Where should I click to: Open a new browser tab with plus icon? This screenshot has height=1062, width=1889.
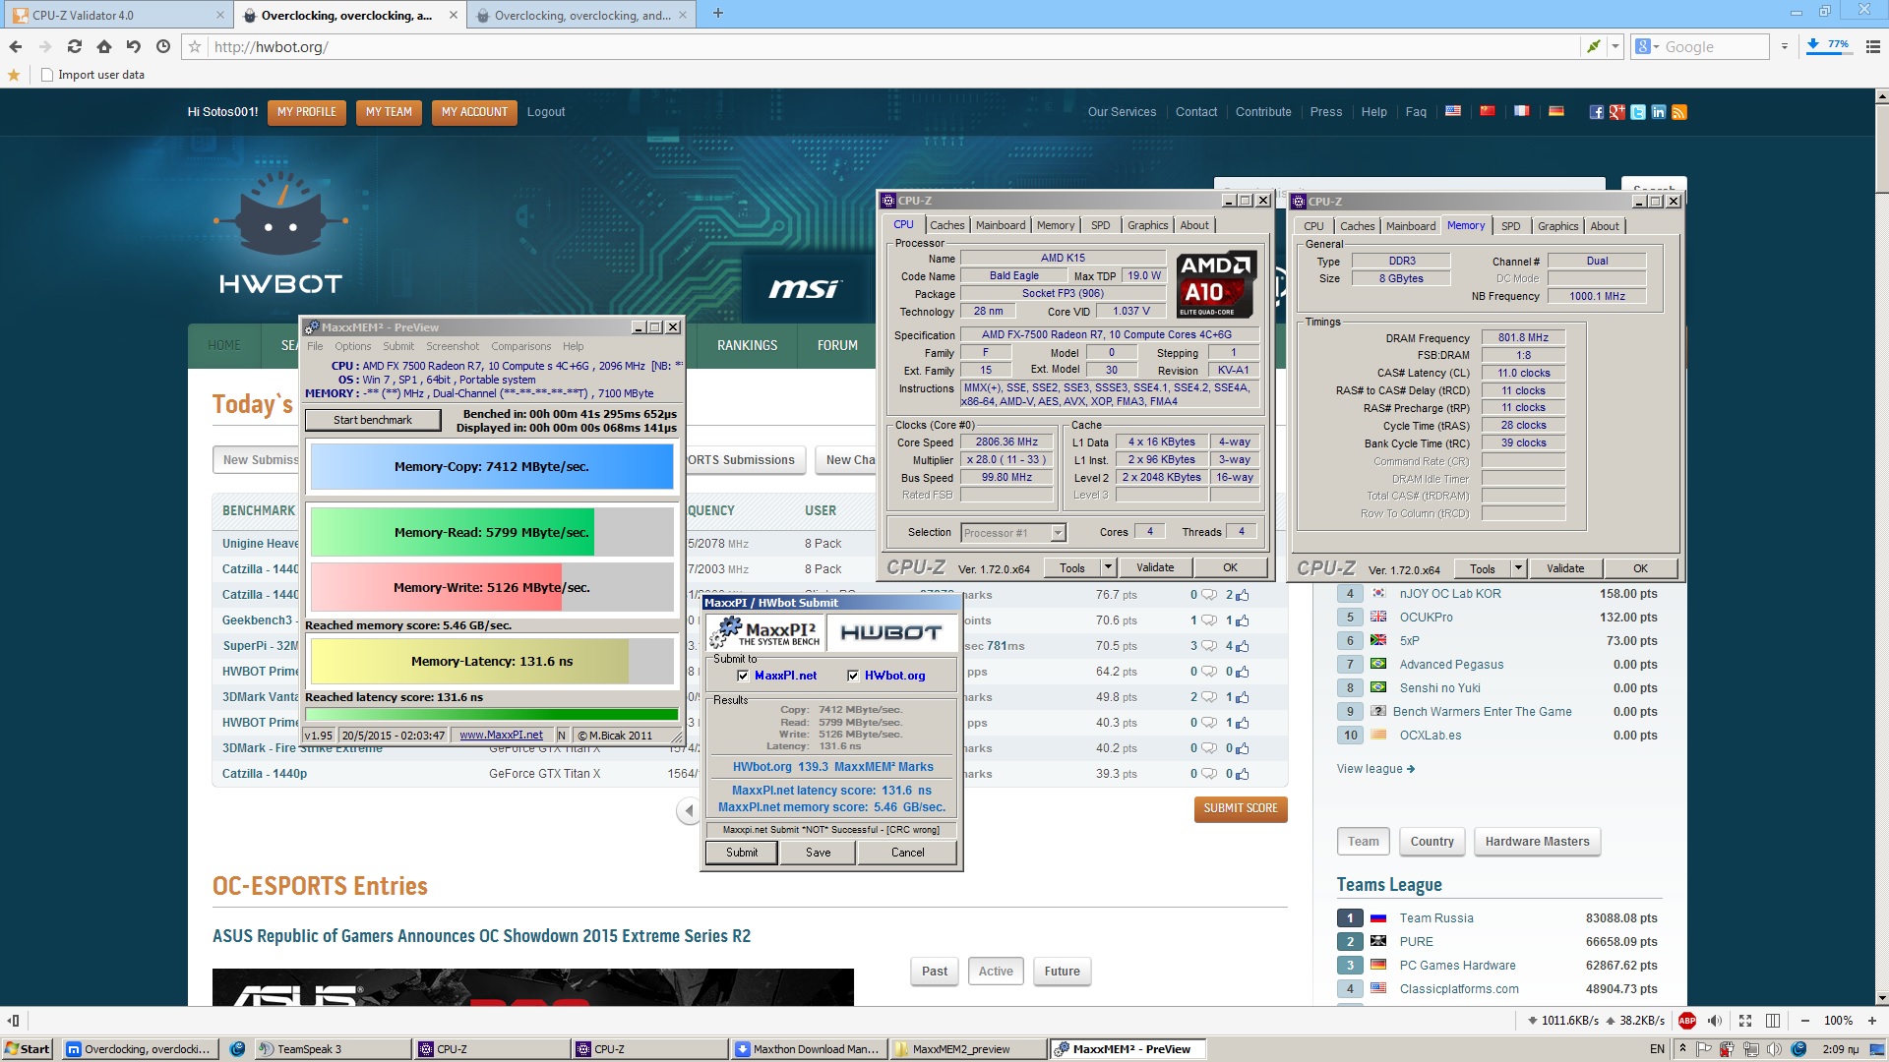click(718, 14)
